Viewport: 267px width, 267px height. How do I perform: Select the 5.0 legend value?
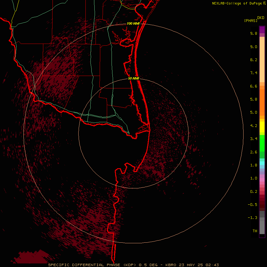coord(254,112)
